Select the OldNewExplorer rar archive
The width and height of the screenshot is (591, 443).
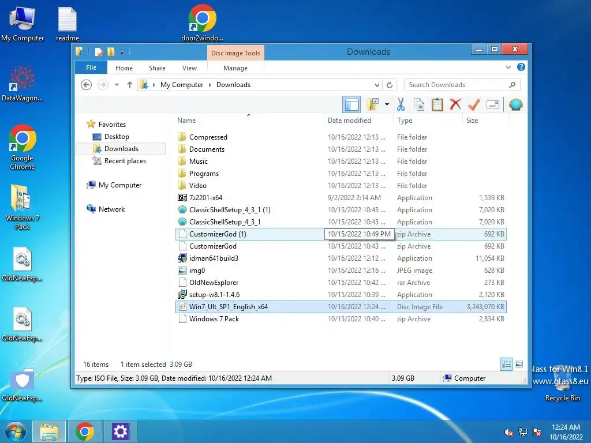tap(341, 282)
